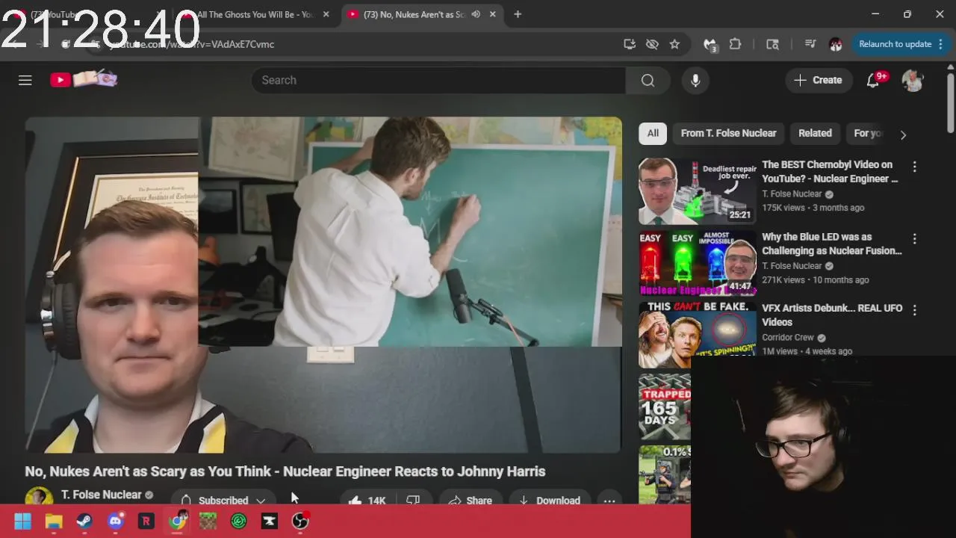Image resolution: width=956 pixels, height=538 pixels.
Task: Open the Chrome three-dot menu
Action: [940, 44]
